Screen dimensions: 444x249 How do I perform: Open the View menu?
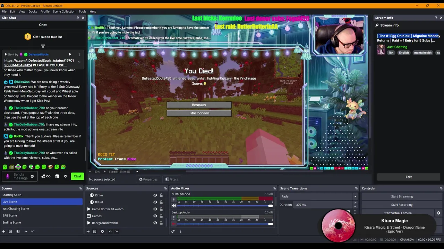click(22, 11)
